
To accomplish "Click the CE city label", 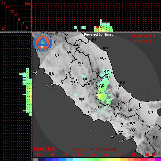I will point(122,124).
